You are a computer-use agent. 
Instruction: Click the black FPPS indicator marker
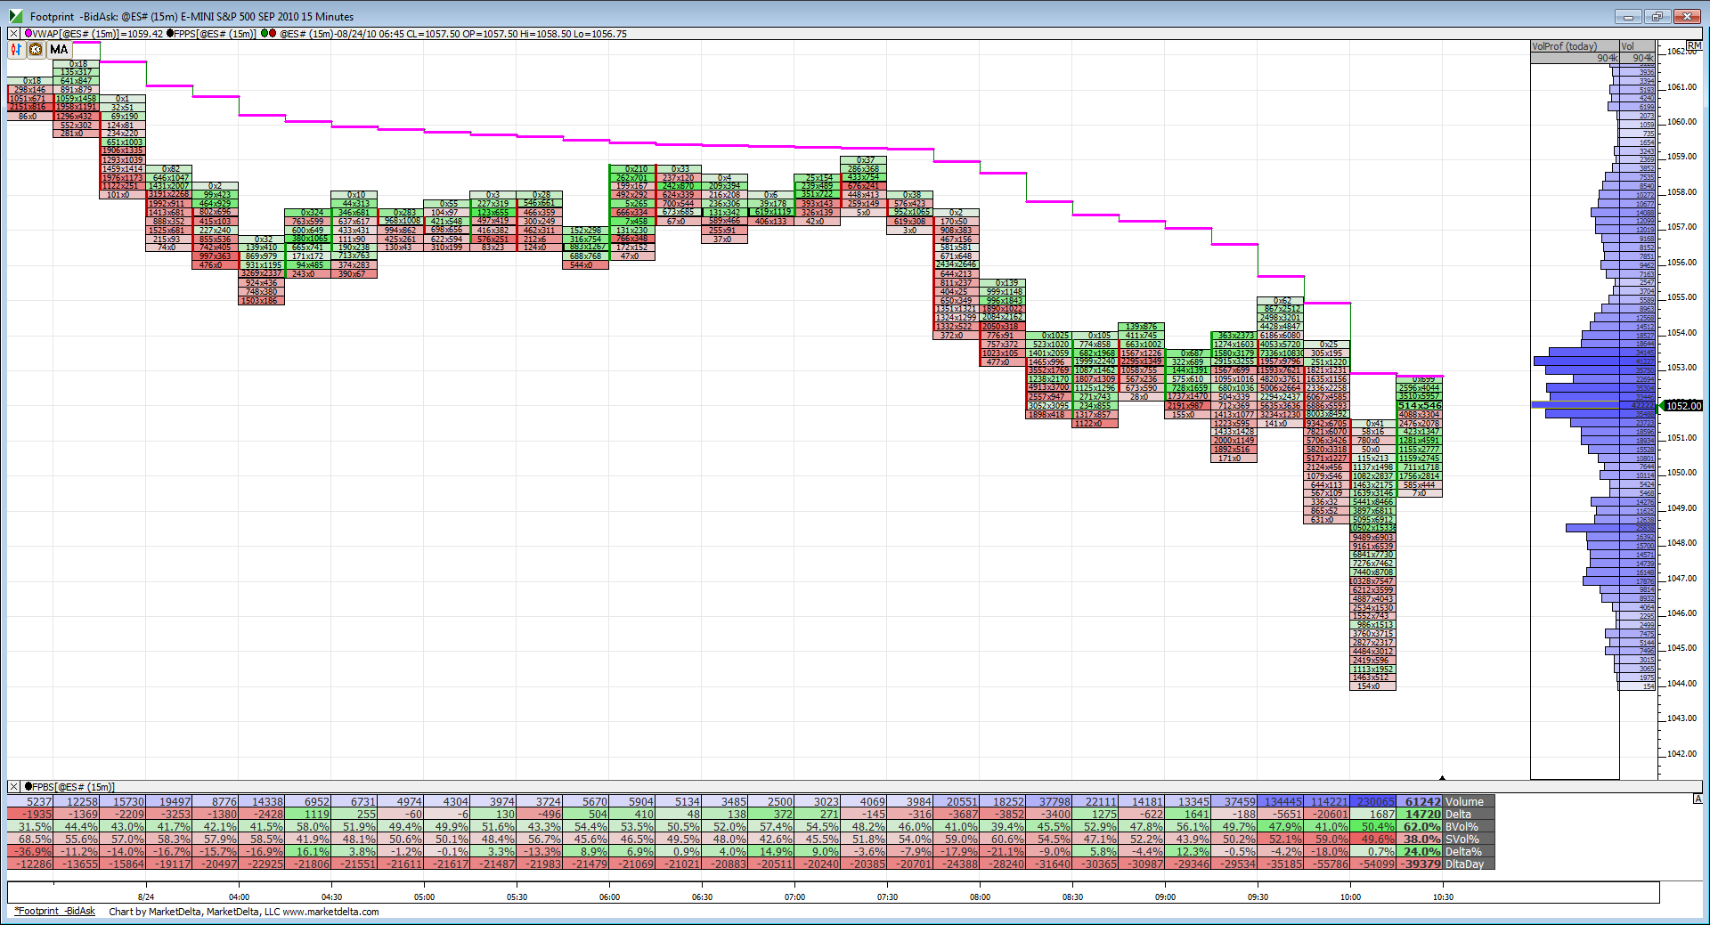pyautogui.click(x=170, y=34)
